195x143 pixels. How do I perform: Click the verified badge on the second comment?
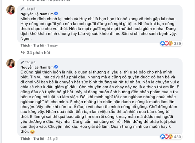pos(56,67)
